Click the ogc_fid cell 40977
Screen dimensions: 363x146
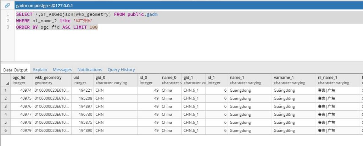(x=22, y=115)
